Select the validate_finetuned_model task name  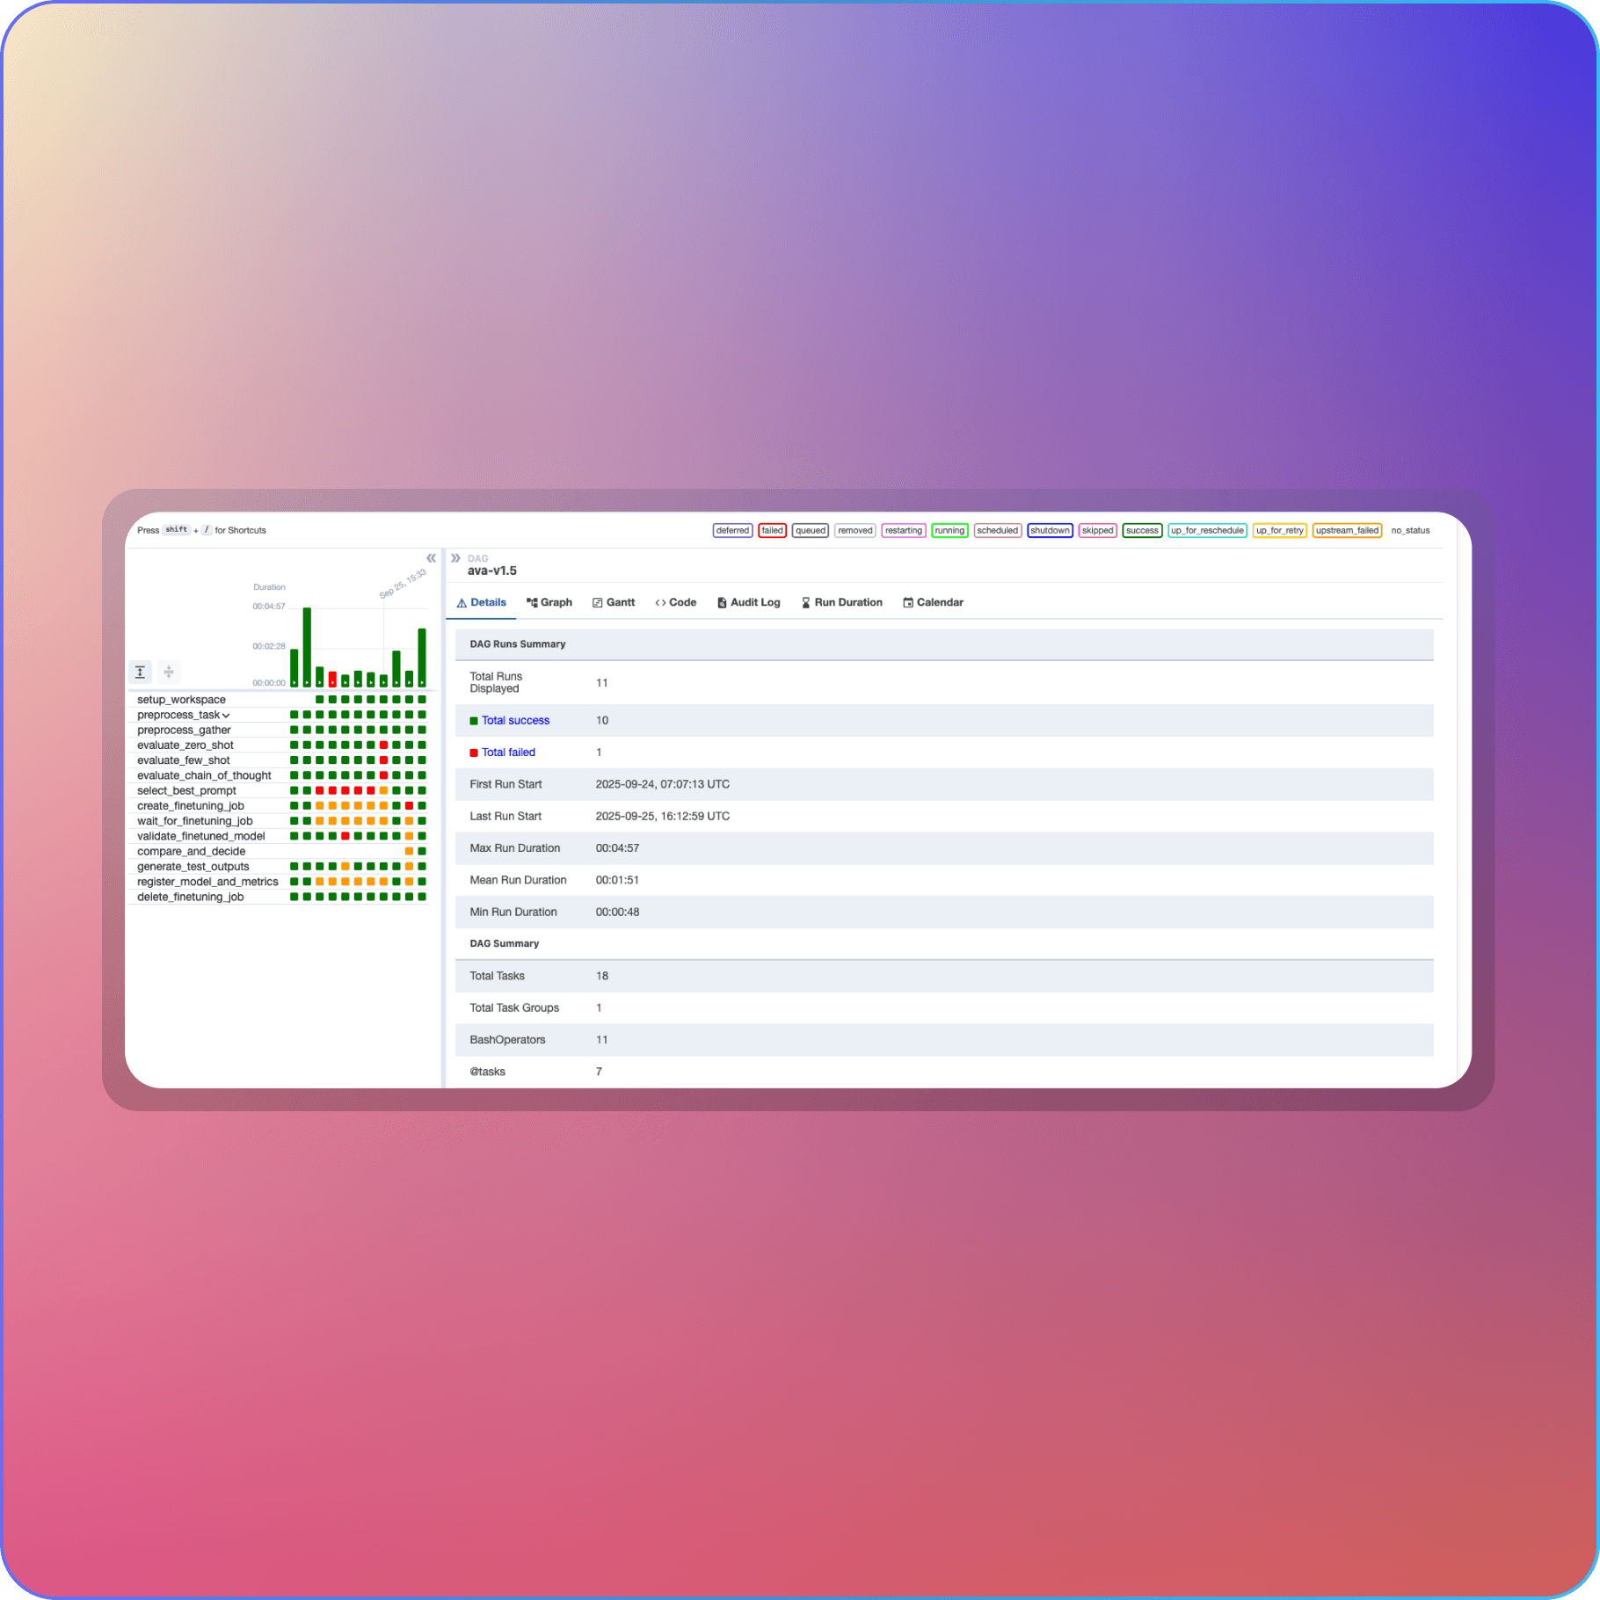(201, 836)
